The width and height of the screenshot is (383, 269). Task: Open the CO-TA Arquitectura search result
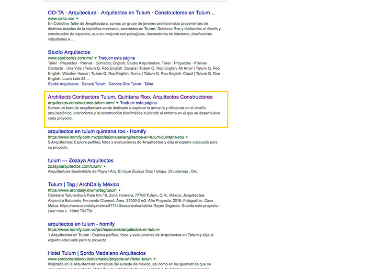click(132, 12)
